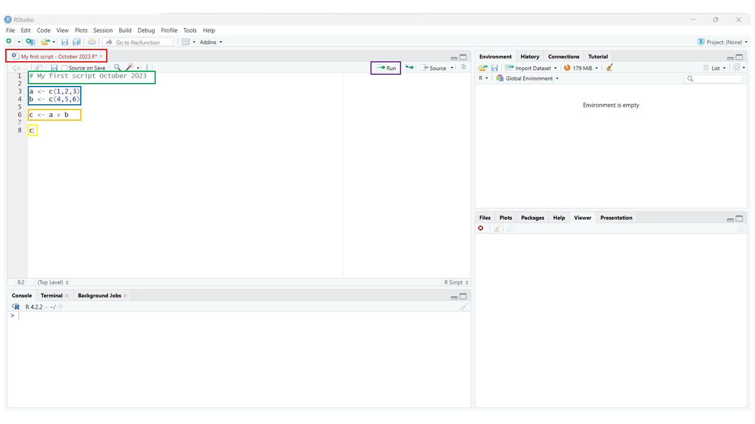Screen dimensions: 755x424
Task: Click the Compile Report notebook icon
Action: pyautogui.click(x=150, y=68)
